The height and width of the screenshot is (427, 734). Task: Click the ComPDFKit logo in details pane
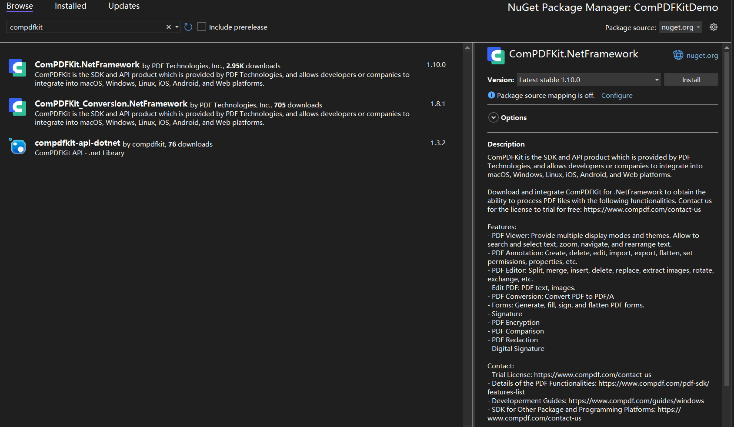pos(496,56)
